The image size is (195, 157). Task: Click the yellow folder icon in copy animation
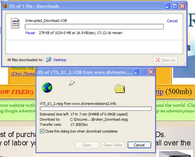point(120,89)
